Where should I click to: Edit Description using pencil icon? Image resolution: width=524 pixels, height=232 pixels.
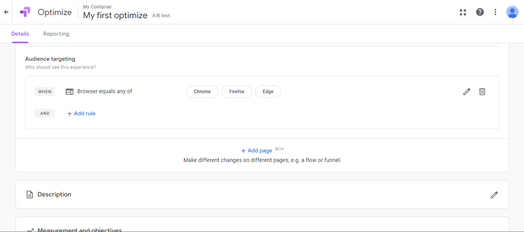(x=494, y=194)
